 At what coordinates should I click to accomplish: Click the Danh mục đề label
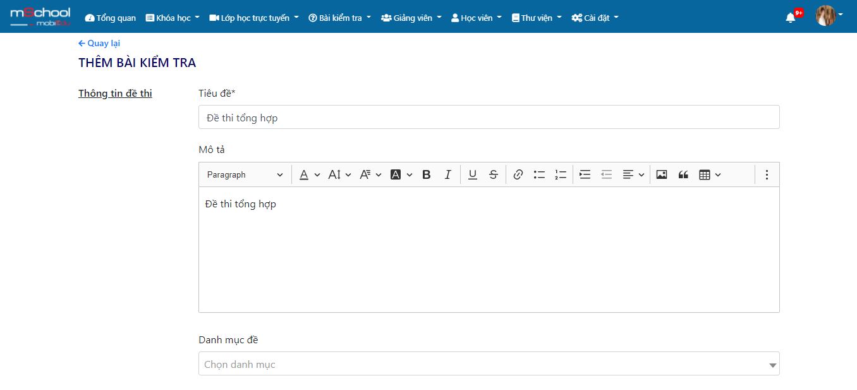click(x=228, y=340)
